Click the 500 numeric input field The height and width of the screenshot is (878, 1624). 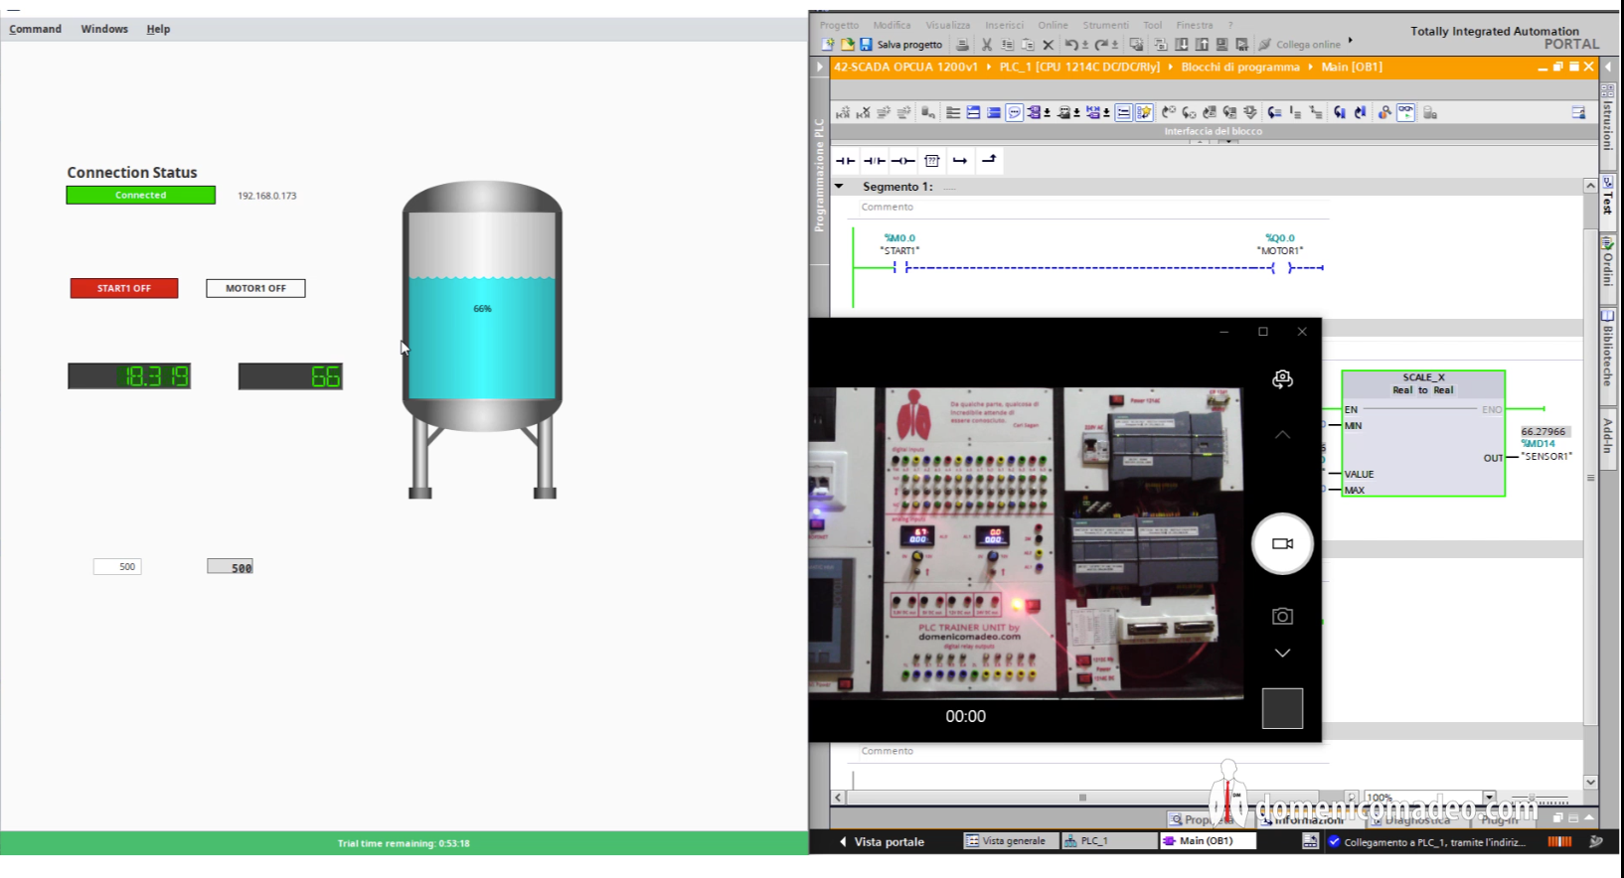click(117, 566)
